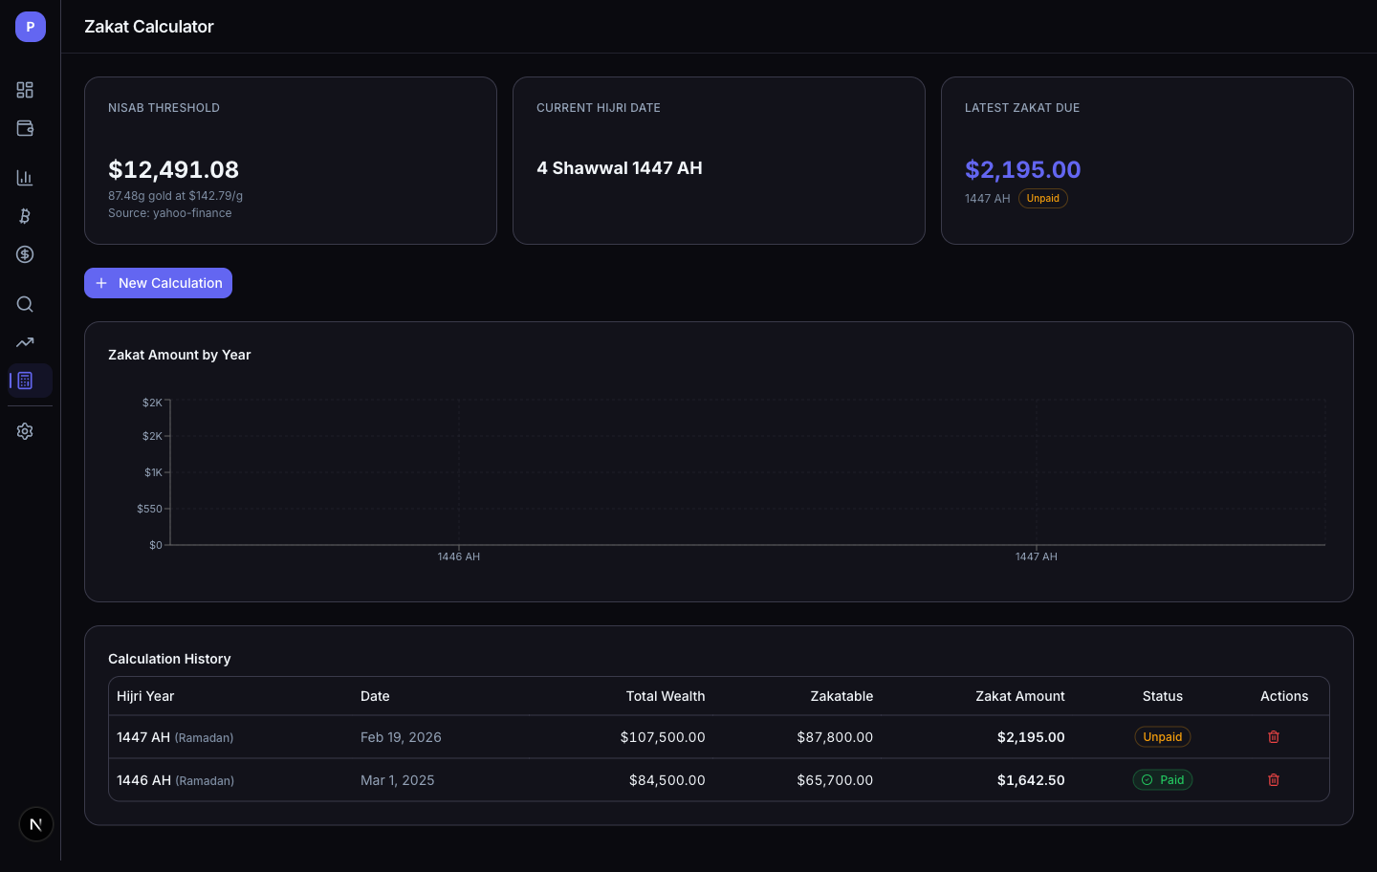Click the Source: yahoo-finance text
Viewport: 1377px width, 872px height.
point(170,213)
